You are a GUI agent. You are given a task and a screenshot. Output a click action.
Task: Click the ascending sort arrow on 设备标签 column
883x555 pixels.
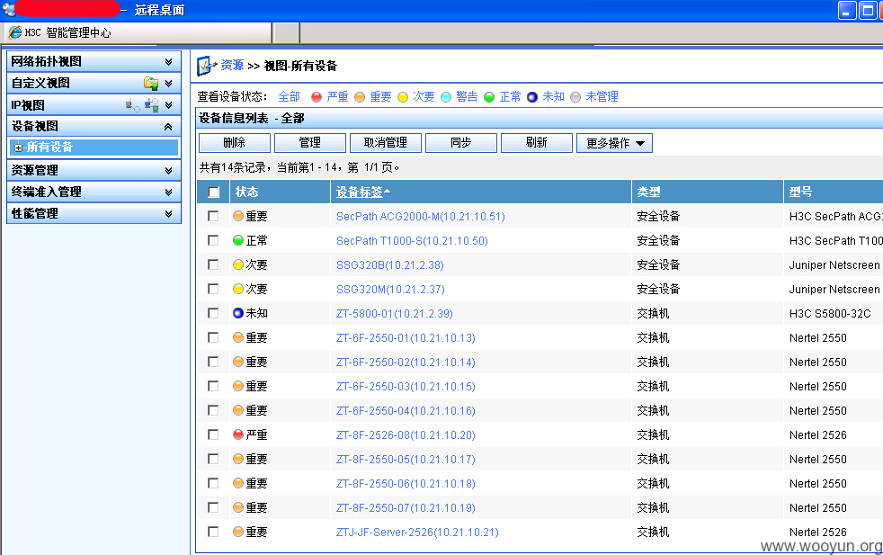387,192
